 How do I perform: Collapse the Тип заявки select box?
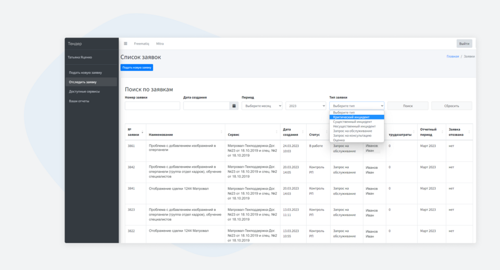(357, 105)
